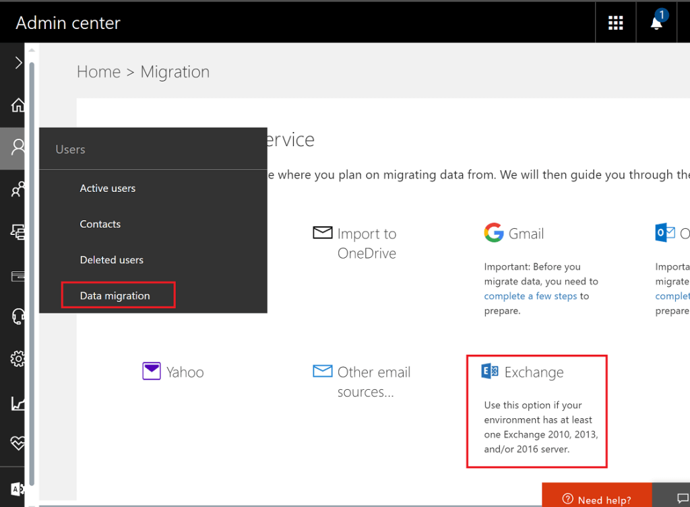Click the Admin center title
690x507 pixels.
click(x=68, y=23)
